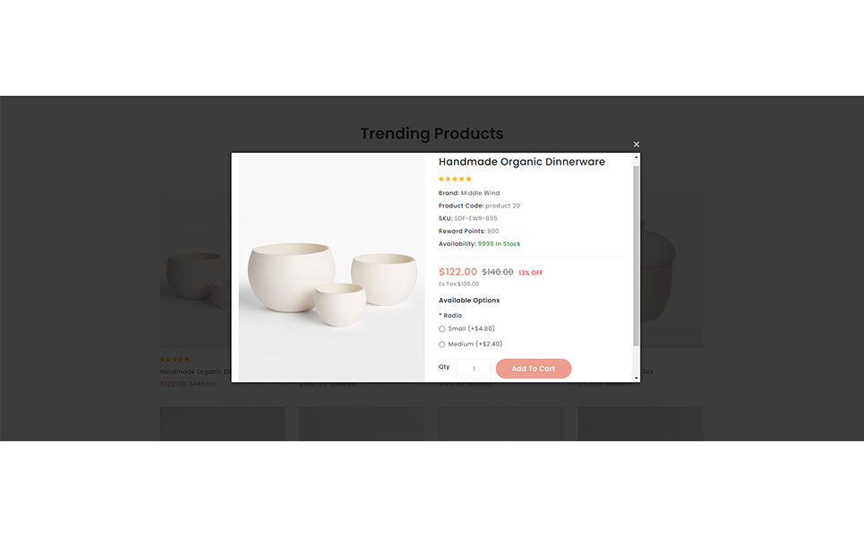Click the Handmade Organic Dinnerware title
The image size is (864, 537).
coord(522,162)
